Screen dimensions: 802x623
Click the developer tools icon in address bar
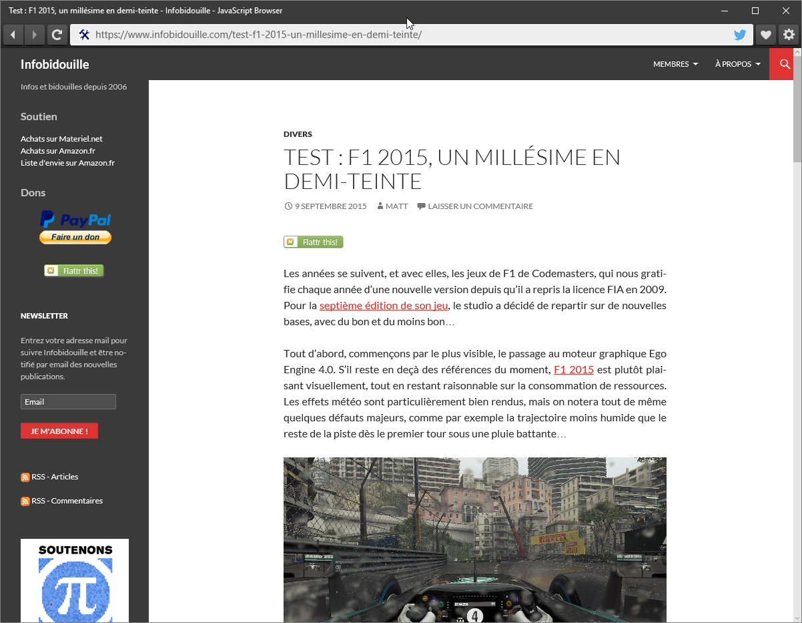click(84, 35)
